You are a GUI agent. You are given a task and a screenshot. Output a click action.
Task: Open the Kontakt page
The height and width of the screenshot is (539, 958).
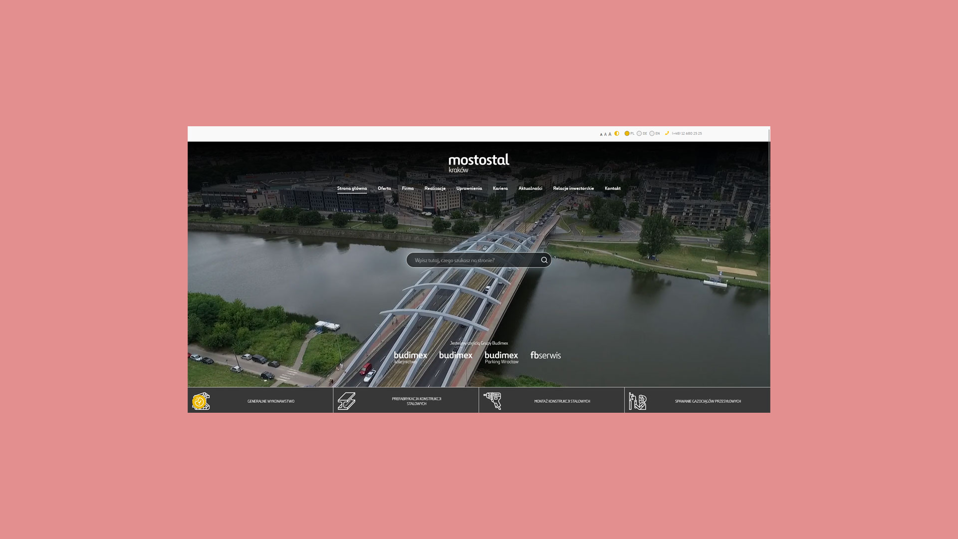coord(612,188)
